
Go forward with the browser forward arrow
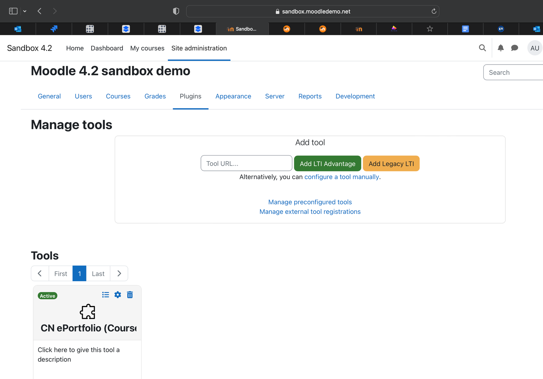click(x=55, y=11)
